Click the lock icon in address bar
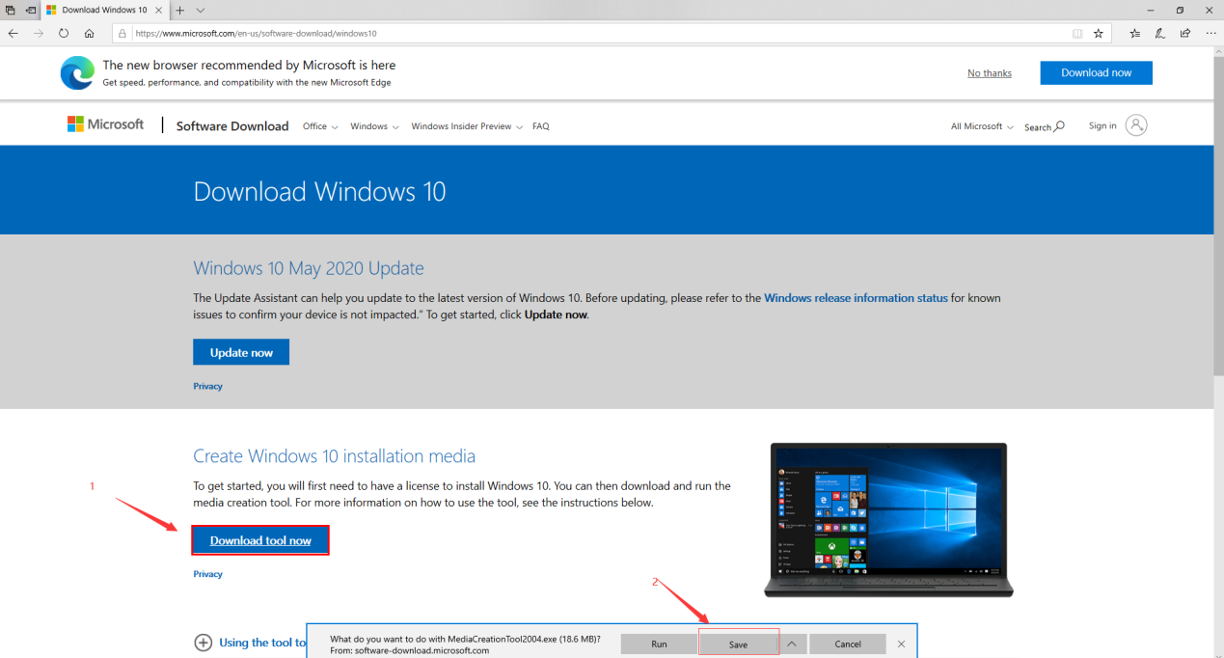Image resolution: width=1224 pixels, height=658 pixels. tap(122, 33)
